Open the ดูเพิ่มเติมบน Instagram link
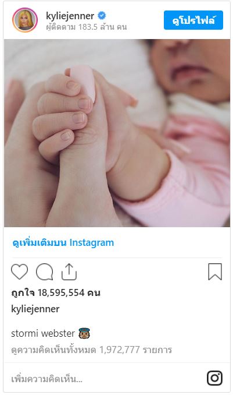This screenshot has width=233, height=395. (x=63, y=242)
